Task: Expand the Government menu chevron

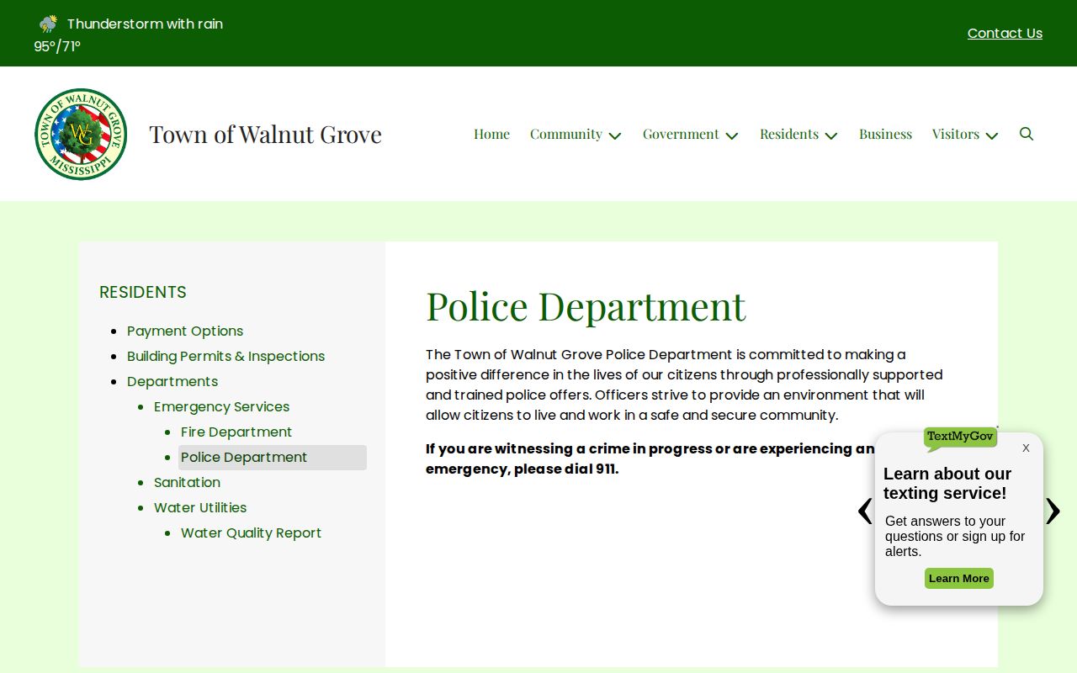Action: (732, 135)
